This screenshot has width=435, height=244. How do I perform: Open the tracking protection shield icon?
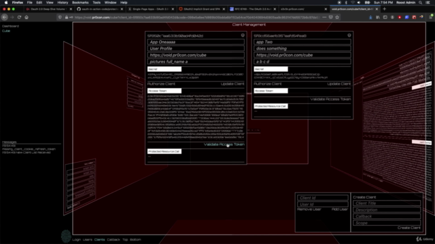(60, 17)
